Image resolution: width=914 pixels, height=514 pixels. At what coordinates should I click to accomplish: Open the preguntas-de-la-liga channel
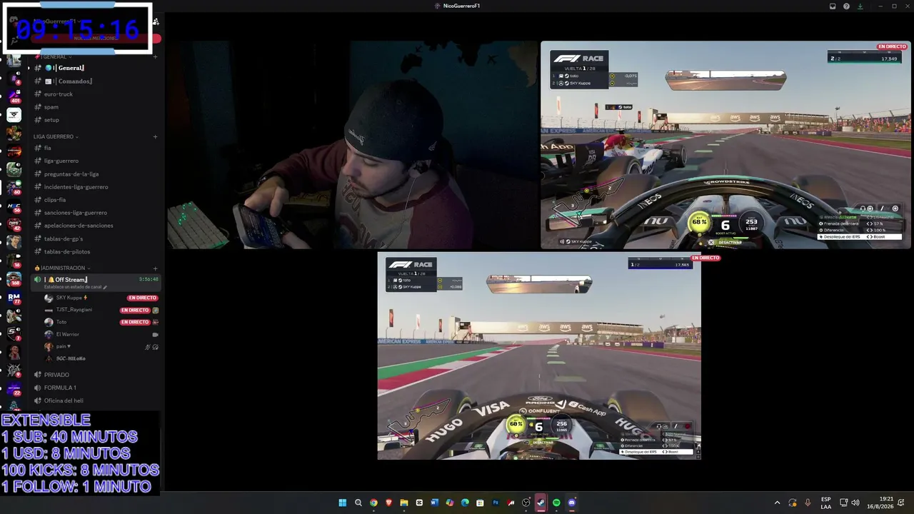[x=96, y=173]
